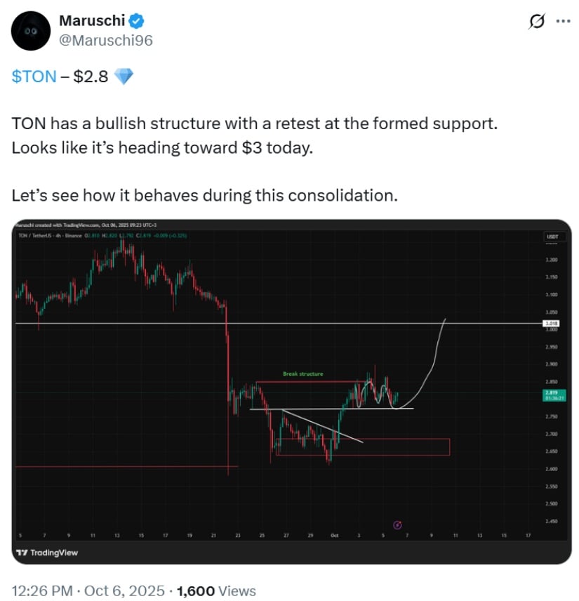Click the green Break structure label
This screenshot has height=601, width=579.
coord(302,374)
